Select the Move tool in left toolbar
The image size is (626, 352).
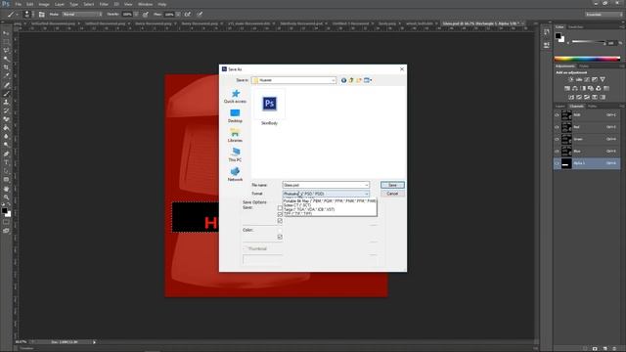[6, 33]
